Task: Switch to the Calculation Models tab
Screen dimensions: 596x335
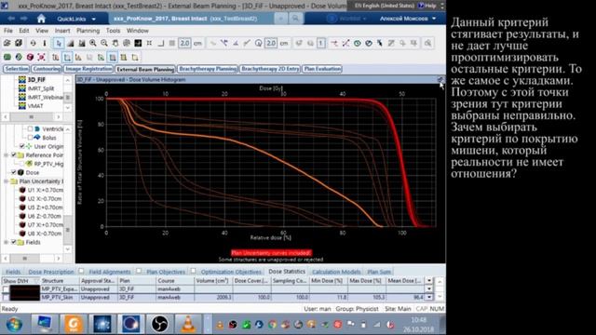Action: 336,272
